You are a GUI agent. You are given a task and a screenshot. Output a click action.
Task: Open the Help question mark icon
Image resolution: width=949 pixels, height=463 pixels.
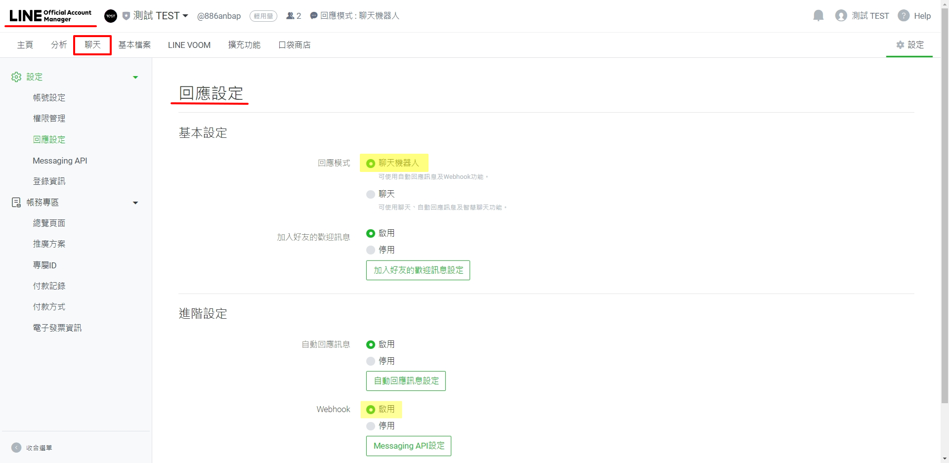coord(904,16)
